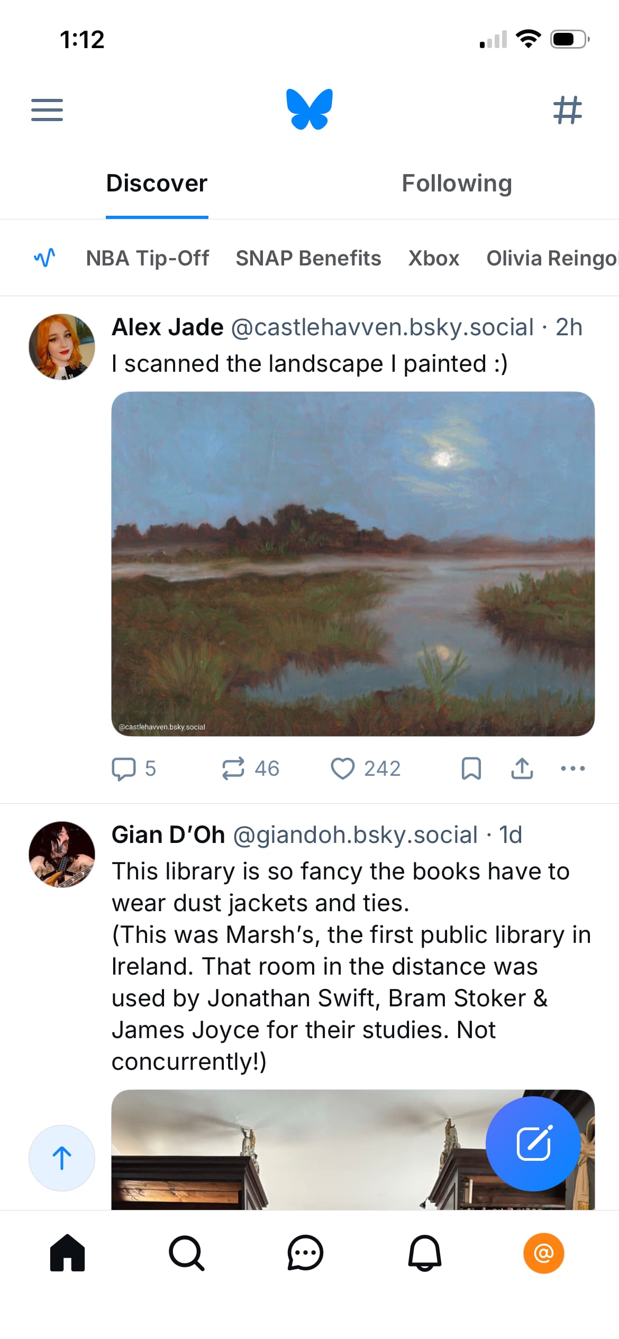The width and height of the screenshot is (619, 1339).
Task: Open the trending topics icon
Action: [44, 258]
